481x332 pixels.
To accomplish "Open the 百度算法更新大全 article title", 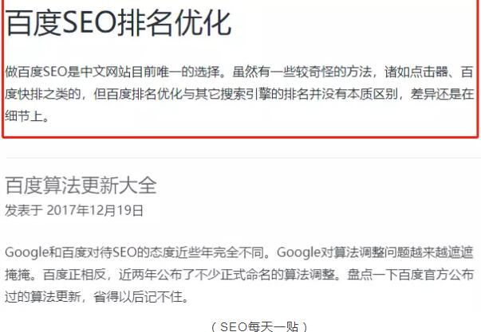I will 81,186.
